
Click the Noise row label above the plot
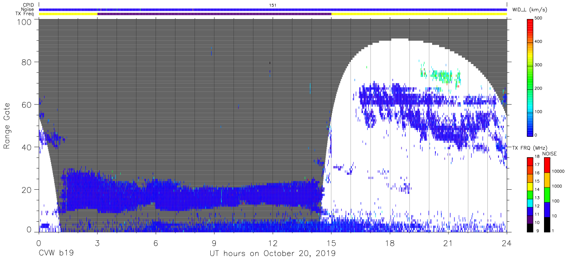(x=27, y=9)
